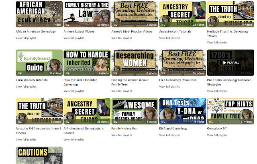Click Aimee's Most Popular Videos title
Viewport: 257px width, 164px height.
132,31
